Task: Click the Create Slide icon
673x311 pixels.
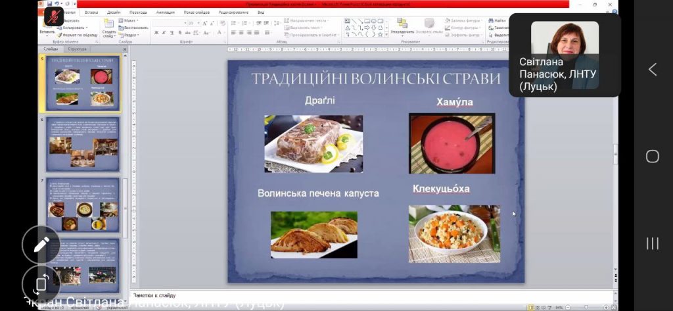Action: 108,27
